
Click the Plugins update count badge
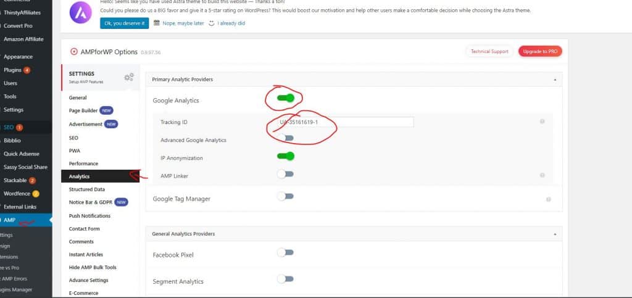click(x=27, y=70)
